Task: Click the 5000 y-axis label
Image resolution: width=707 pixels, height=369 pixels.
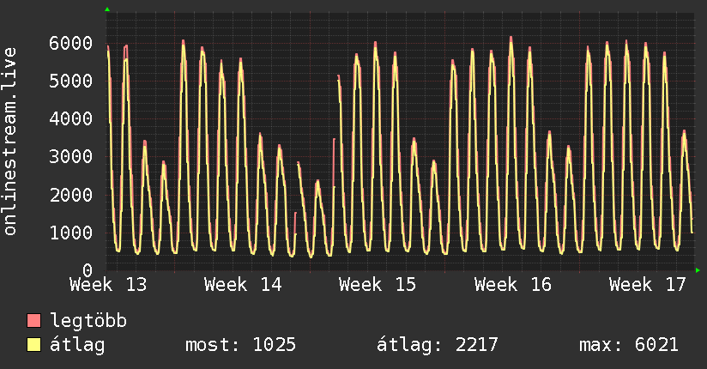Action: point(71,82)
